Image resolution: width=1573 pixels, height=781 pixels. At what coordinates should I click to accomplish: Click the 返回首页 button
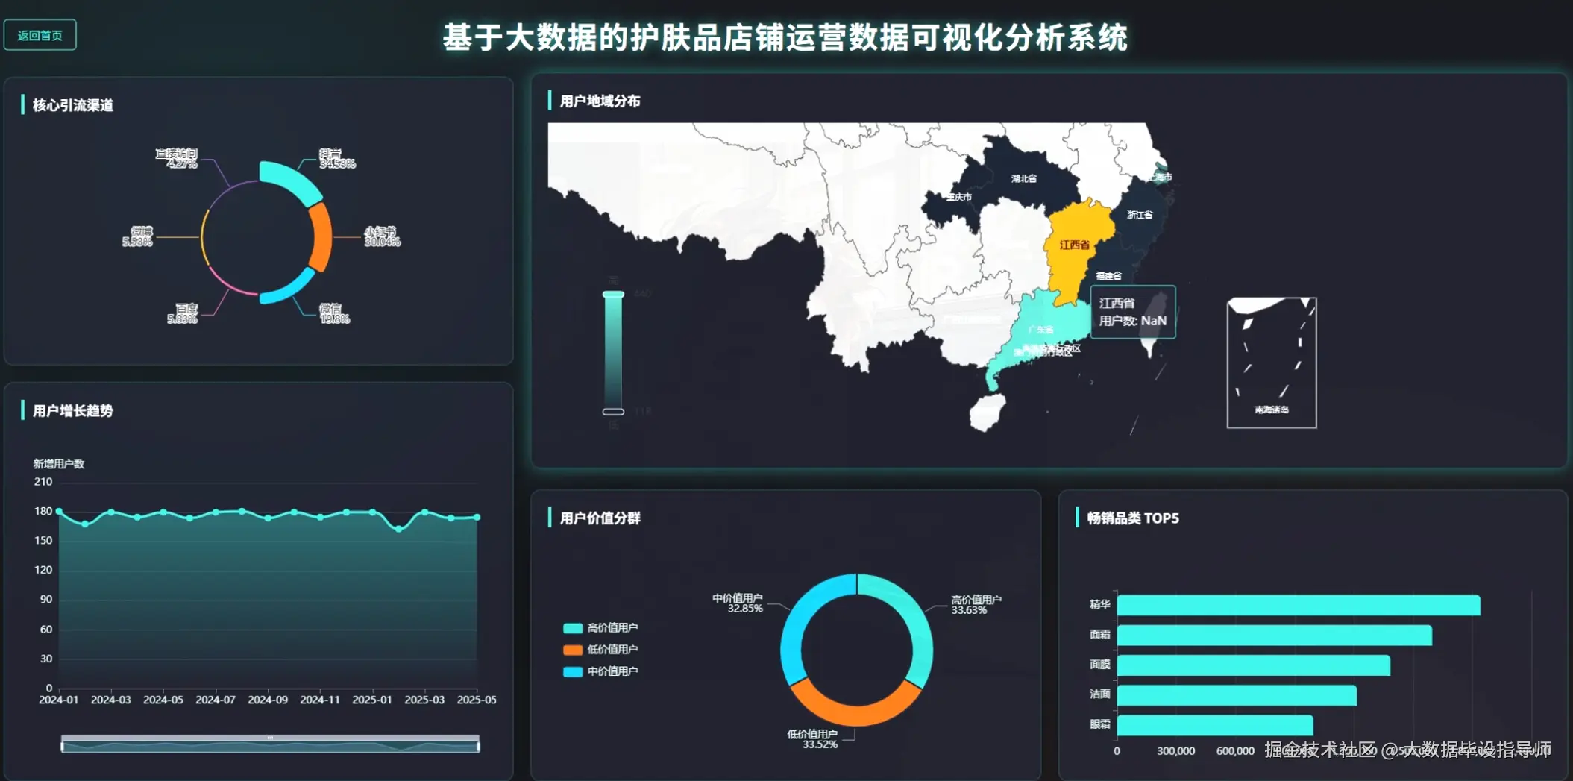(40, 34)
